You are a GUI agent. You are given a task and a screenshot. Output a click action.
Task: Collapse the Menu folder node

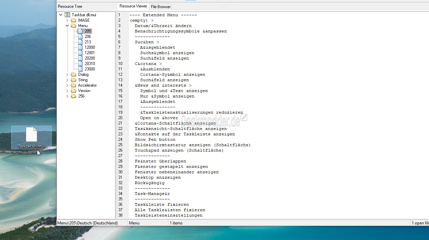67,26
